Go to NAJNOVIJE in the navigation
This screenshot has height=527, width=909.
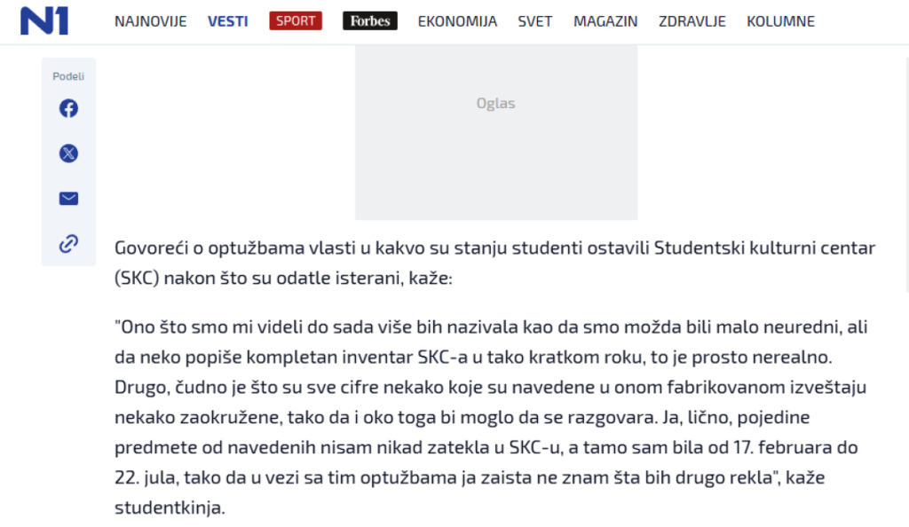pyautogui.click(x=150, y=21)
